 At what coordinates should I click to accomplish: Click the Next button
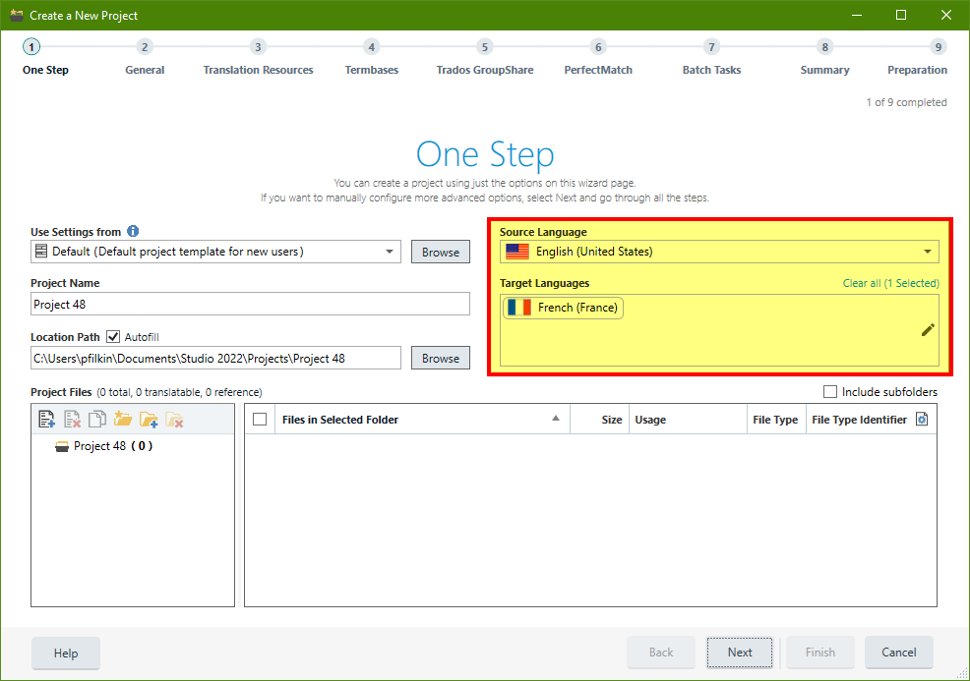point(740,652)
